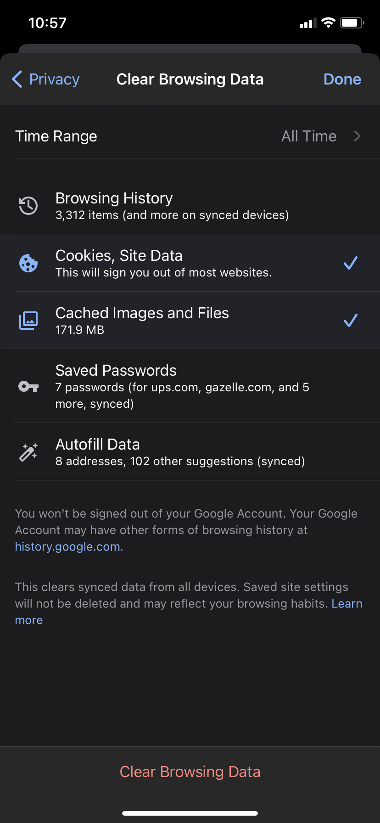Open the Time Range selector
The height and width of the screenshot is (823, 380).
pos(190,136)
